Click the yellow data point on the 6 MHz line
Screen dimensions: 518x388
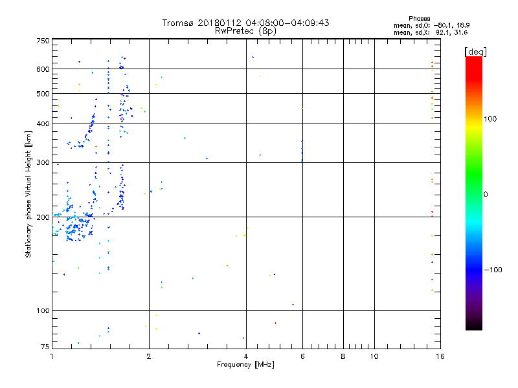pos(302,108)
